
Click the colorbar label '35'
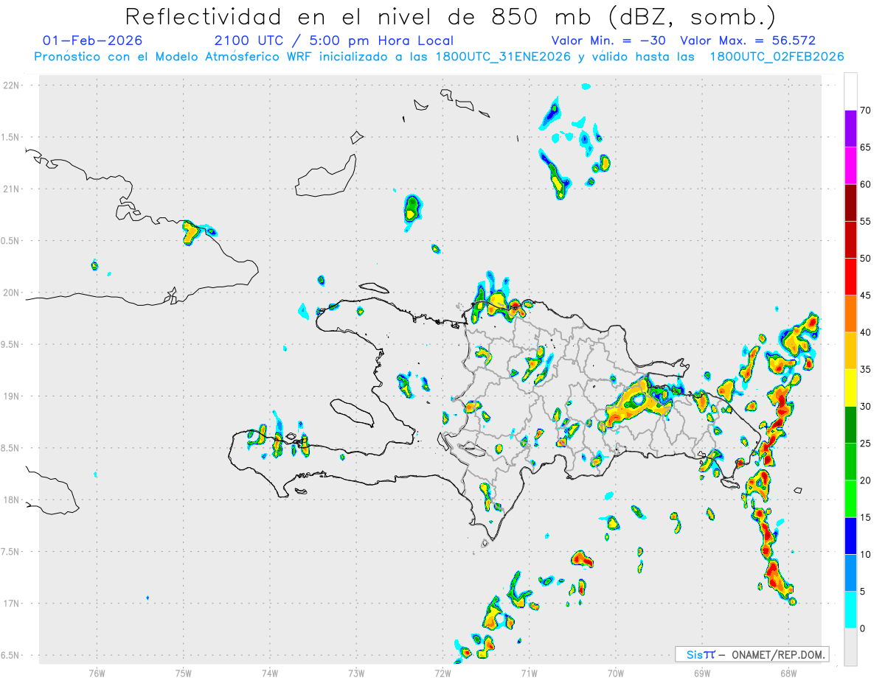point(866,369)
